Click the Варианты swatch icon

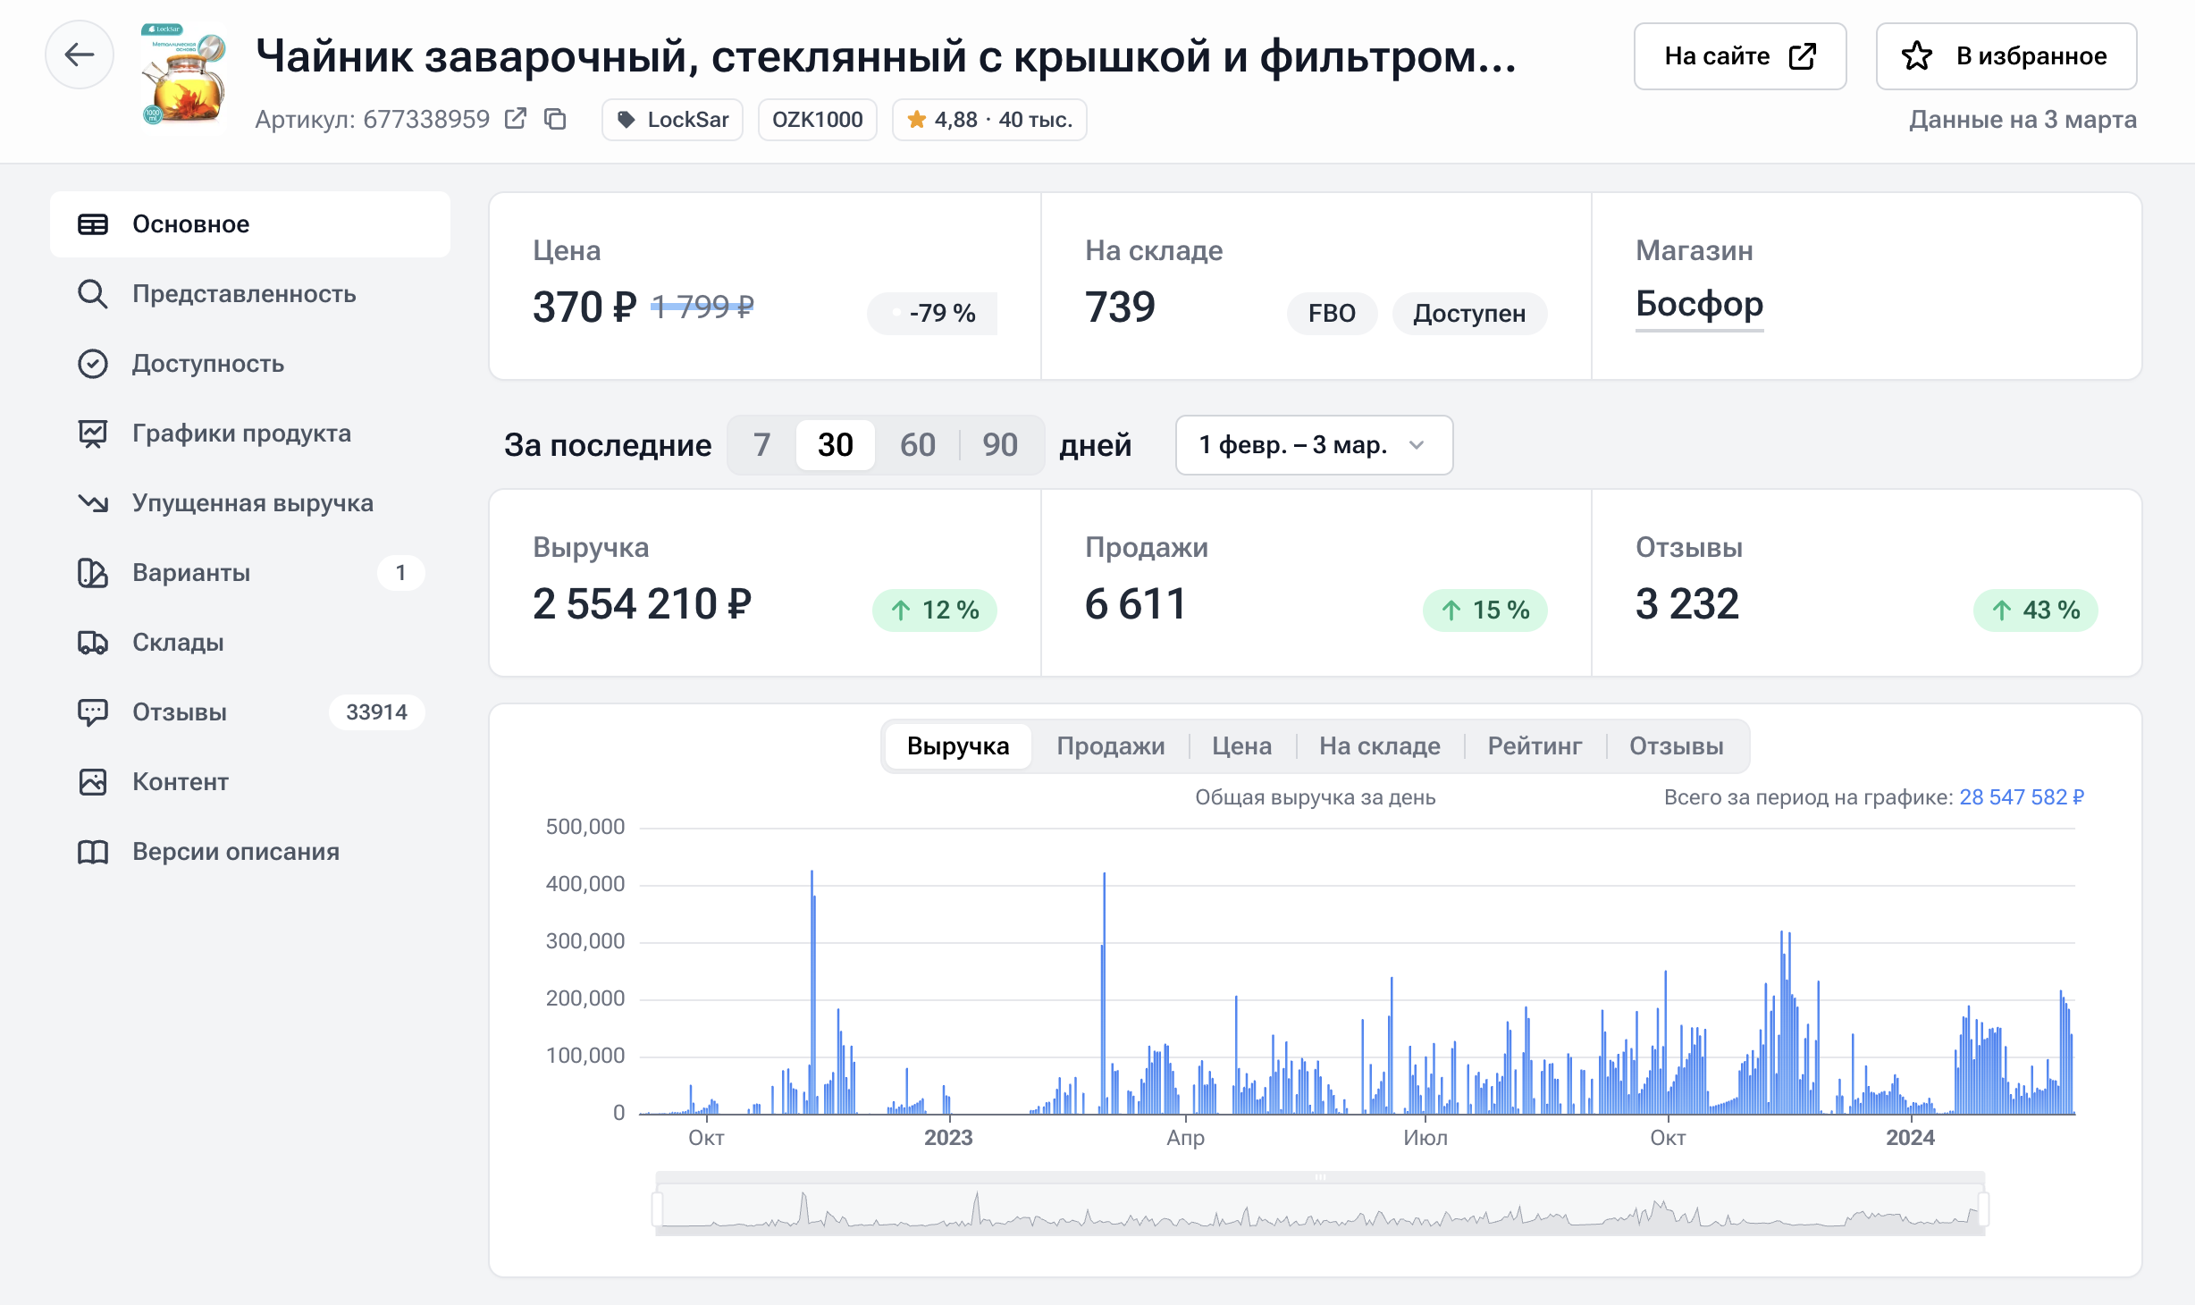pos(93,573)
